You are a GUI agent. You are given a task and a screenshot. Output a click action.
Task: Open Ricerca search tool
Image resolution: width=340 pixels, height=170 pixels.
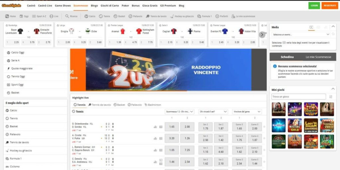tap(71, 16)
